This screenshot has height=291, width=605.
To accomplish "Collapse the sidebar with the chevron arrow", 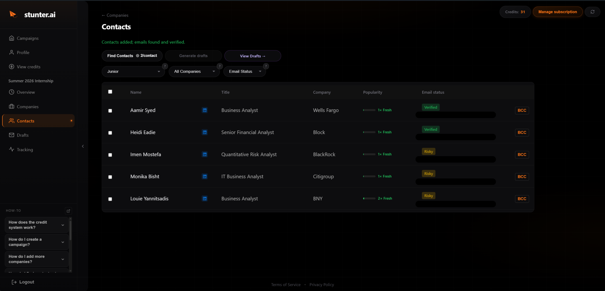I will [x=83, y=146].
